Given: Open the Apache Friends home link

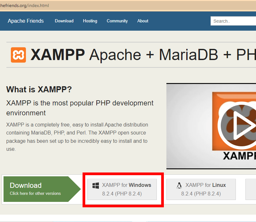Looking at the screenshot, I should pyautogui.click(x=26, y=21).
